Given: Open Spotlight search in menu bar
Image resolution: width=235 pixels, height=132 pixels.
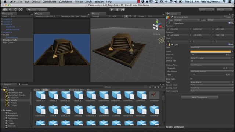Looking at the screenshot, I should click(224, 1).
